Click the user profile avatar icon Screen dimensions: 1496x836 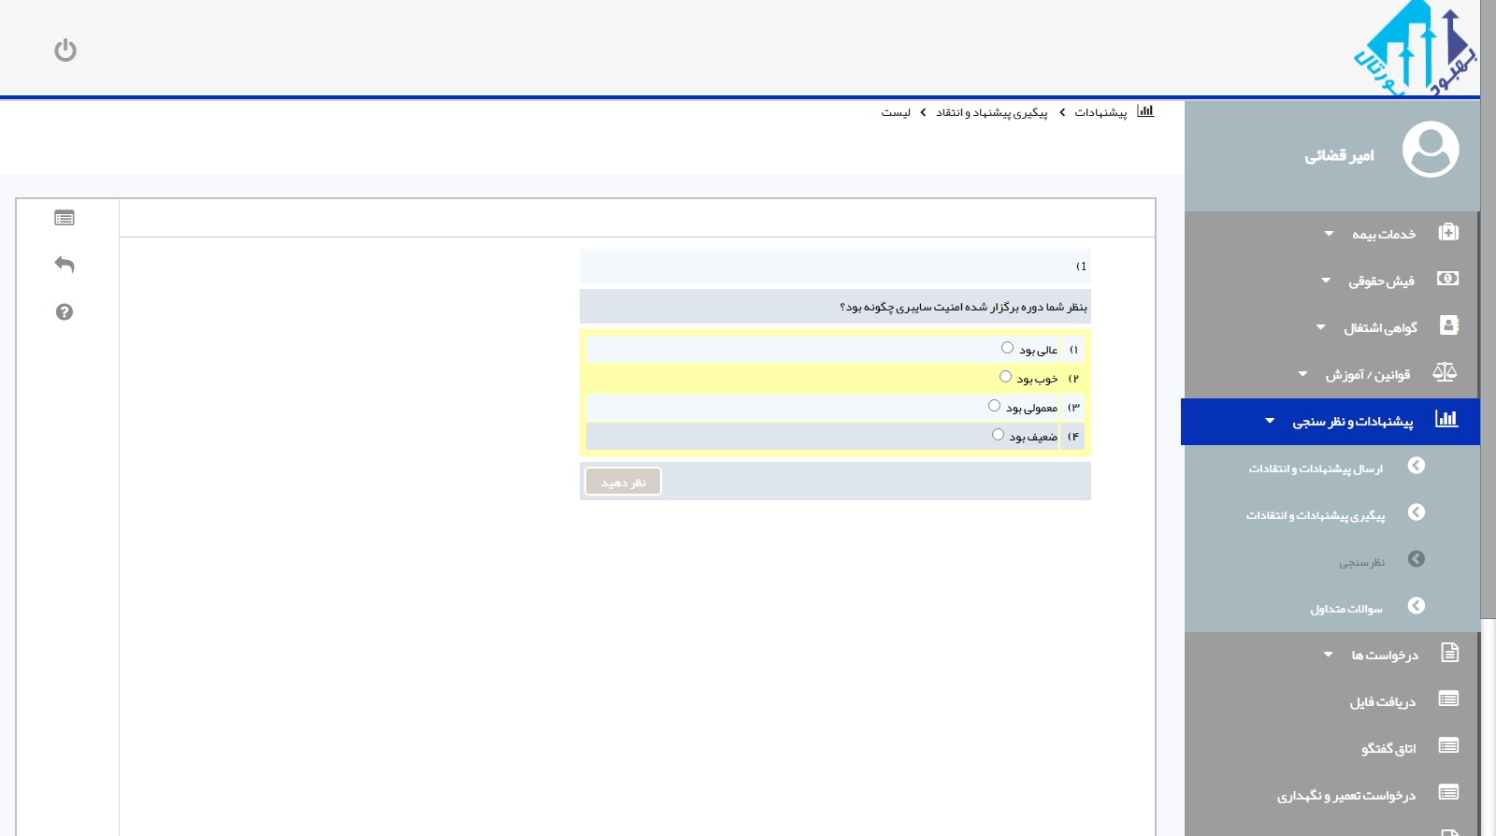click(x=1430, y=150)
